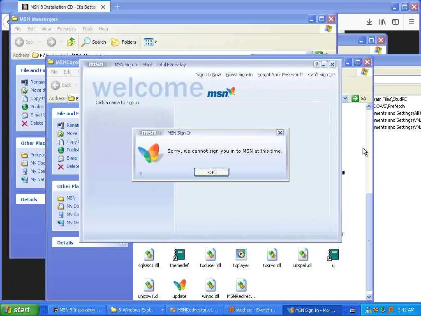
Task: Click My Computer link in MSN Messenger window
Action: coord(33,171)
